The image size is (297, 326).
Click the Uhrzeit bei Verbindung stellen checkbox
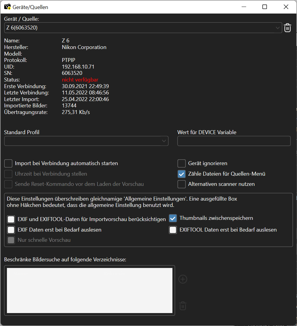point(8,174)
